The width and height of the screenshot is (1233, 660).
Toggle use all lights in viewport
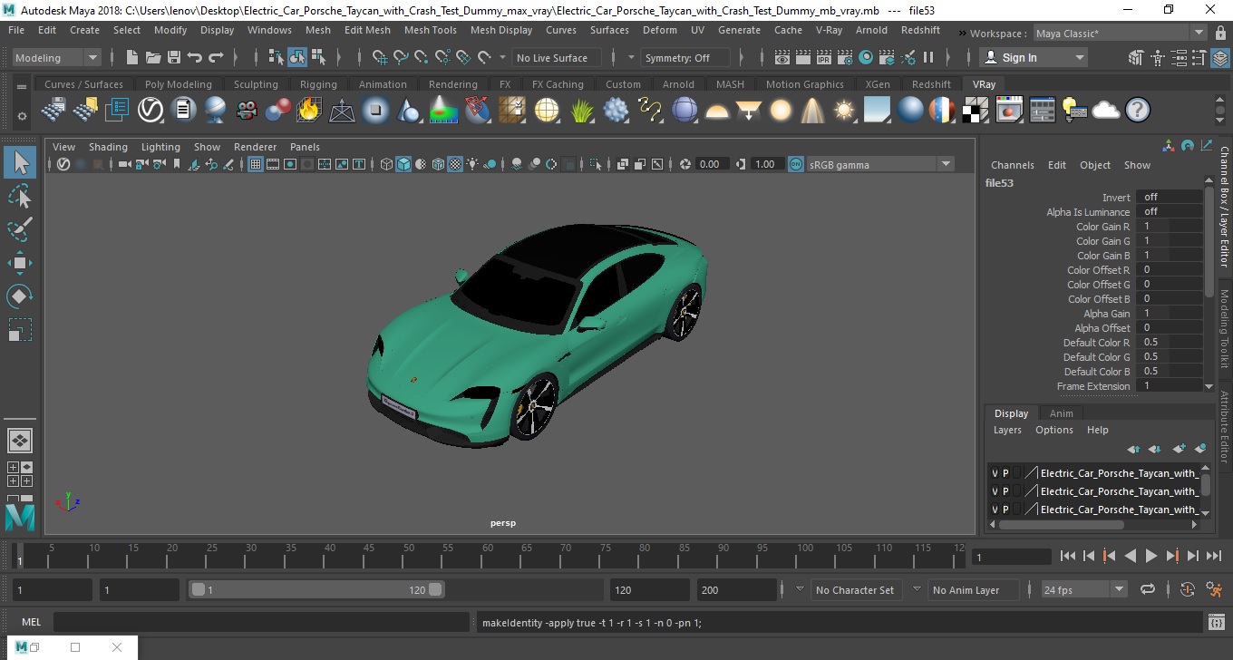point(473,164)
